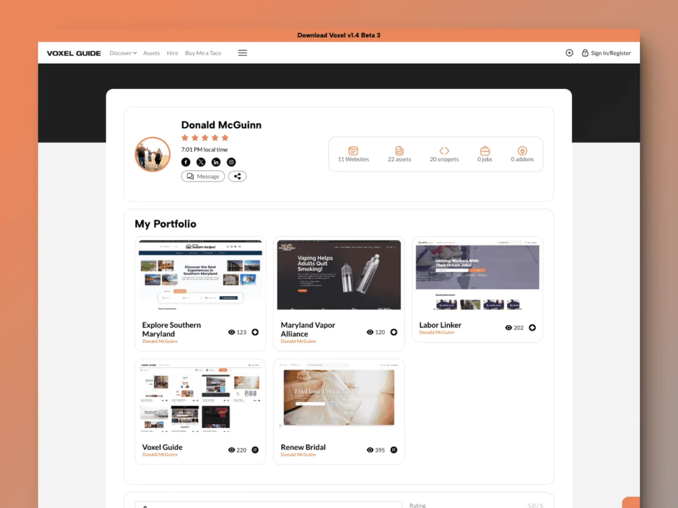Open the Facebook profile icon
The width and height of the screenshot is (678, 508).
click(186, 162)
